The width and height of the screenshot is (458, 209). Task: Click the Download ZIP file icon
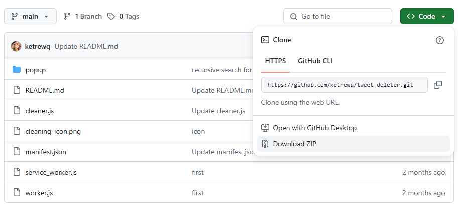pos(265,144)
